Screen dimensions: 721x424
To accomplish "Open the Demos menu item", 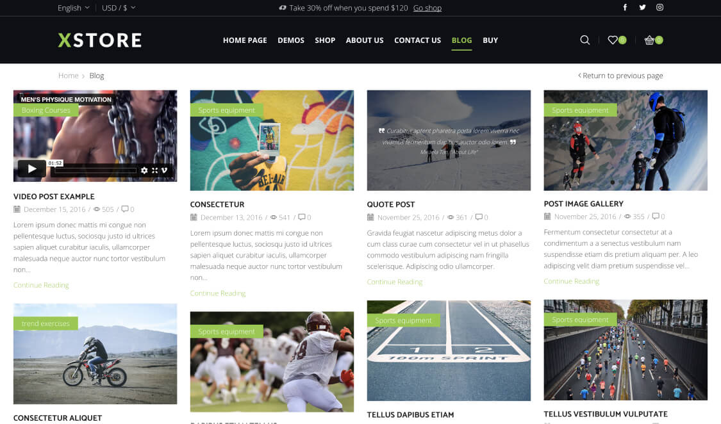I will (291, 40).
